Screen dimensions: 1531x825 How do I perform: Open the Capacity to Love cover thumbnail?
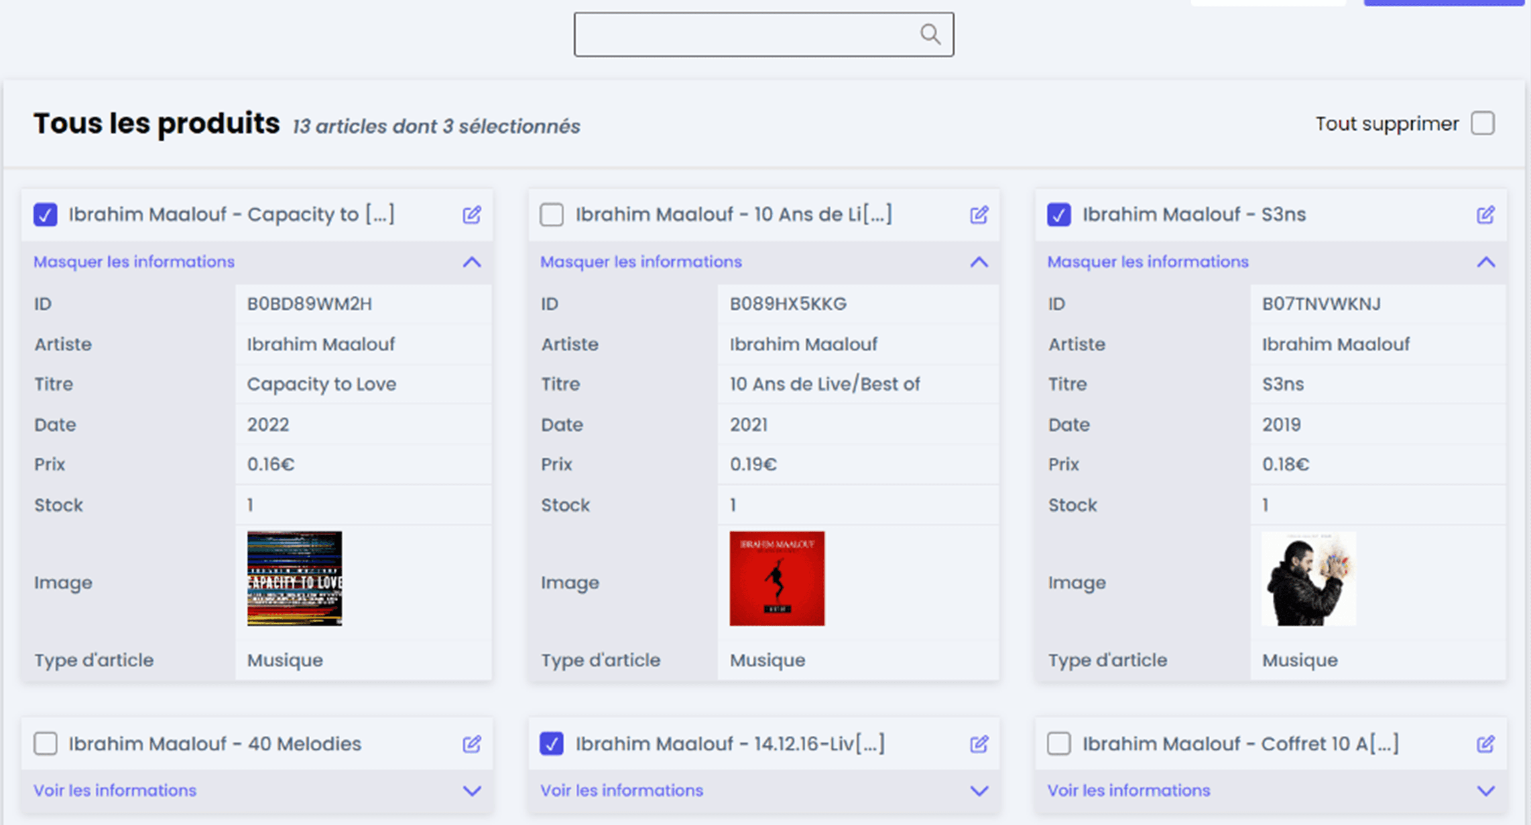[294, 579]
